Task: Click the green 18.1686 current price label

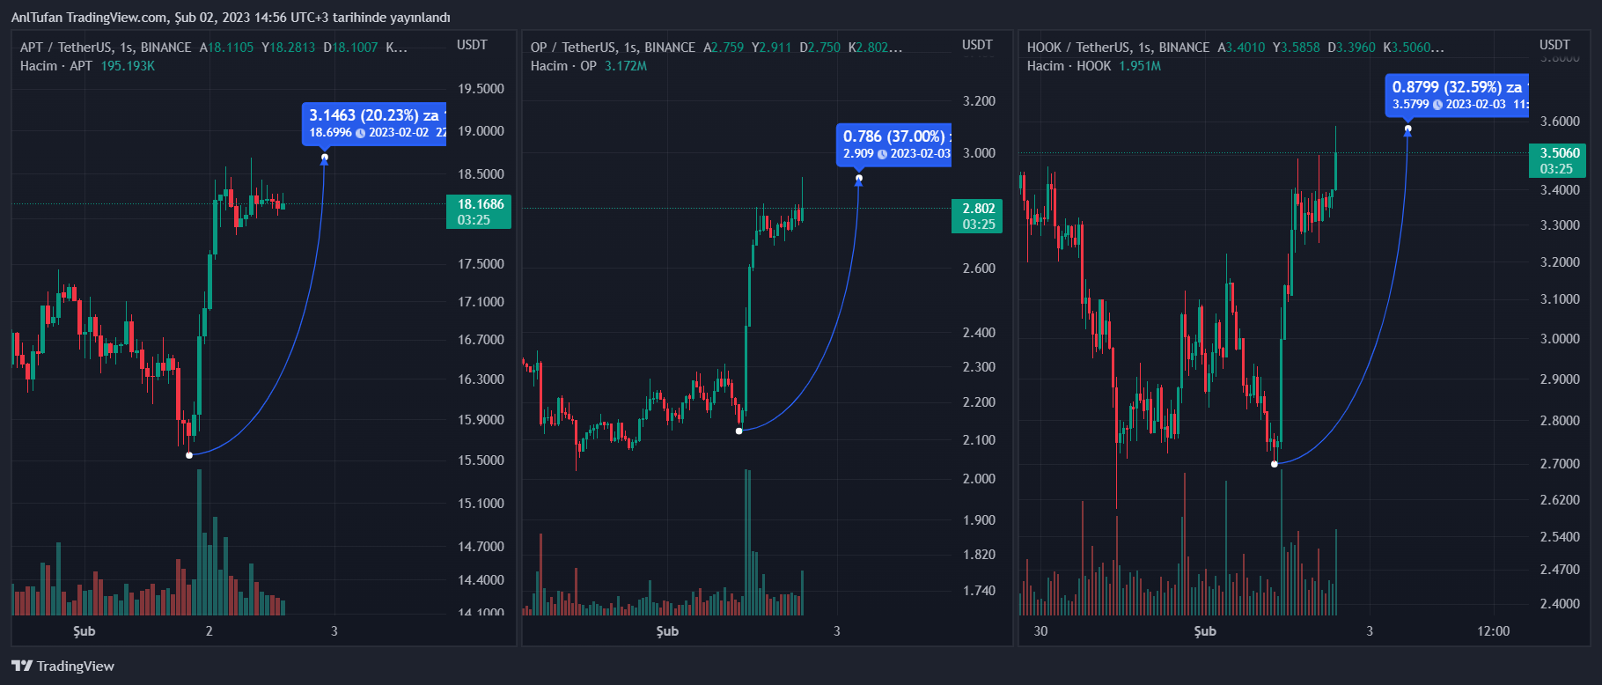Action: (x=479, y=211)
